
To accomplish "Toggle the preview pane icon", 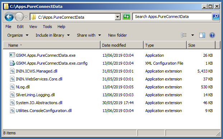I will [x=202, y=35].
